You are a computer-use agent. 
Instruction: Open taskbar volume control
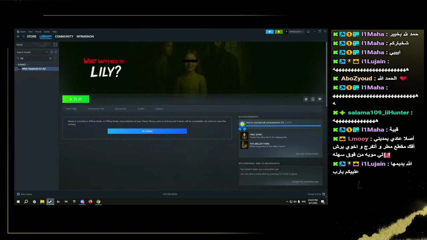click(295, 202)
